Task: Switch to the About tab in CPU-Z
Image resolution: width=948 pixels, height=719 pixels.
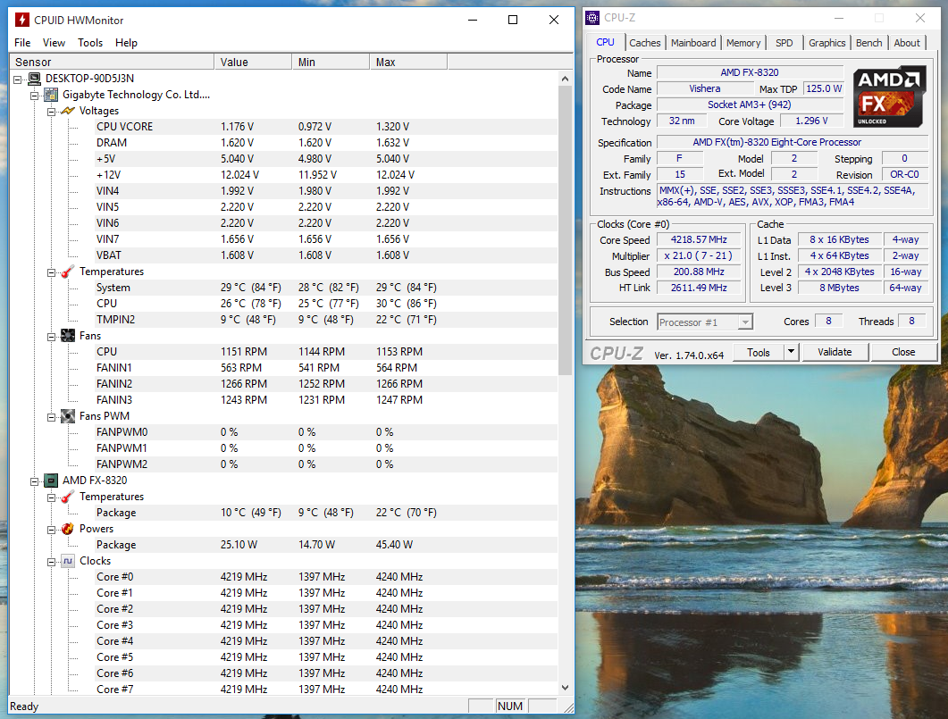Action: [907, 43]
